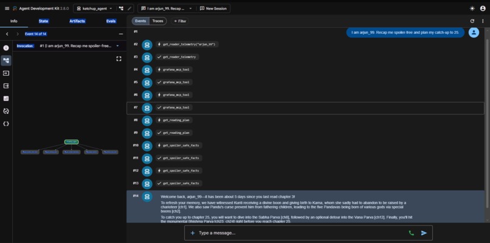This screenshot has height=243, width=490.
Task: Switch to the Artifacts tab
Action: [77, 21]
